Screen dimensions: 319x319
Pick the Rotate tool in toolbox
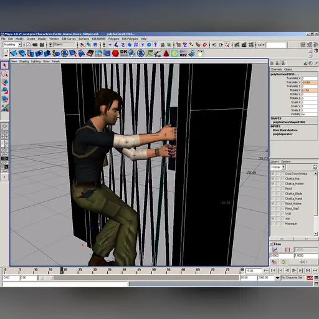(4, 90)
